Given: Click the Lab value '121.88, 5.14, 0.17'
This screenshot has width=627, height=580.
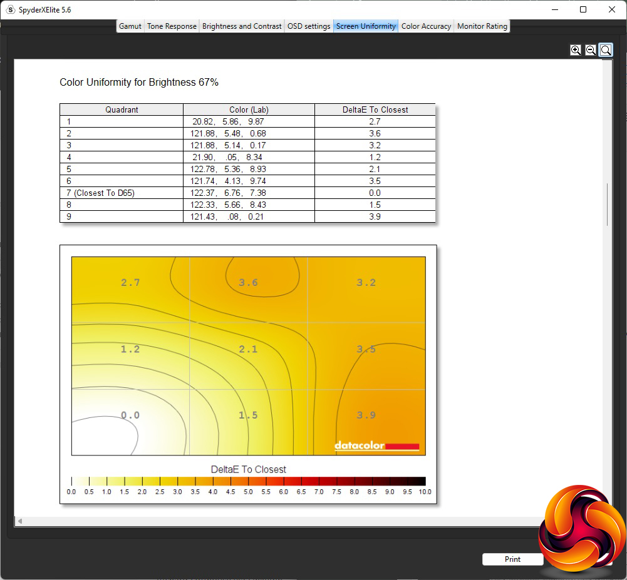Looking at the screenshot, I should pos(228,145).
